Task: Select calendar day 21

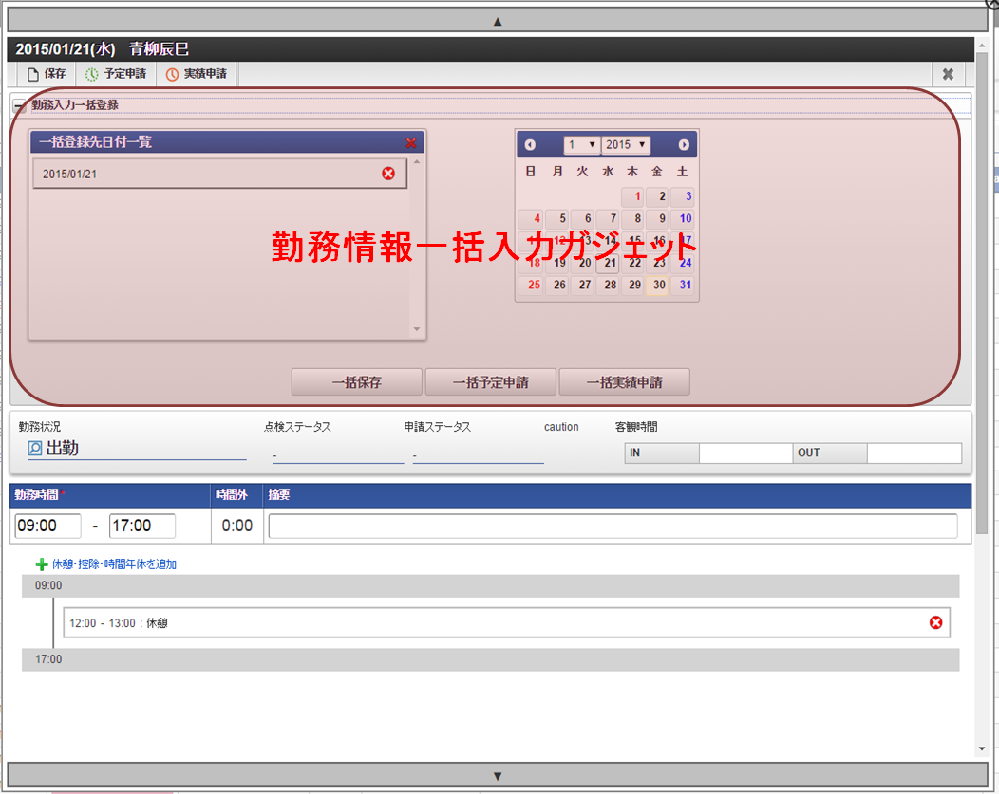Action: point(607,263)
